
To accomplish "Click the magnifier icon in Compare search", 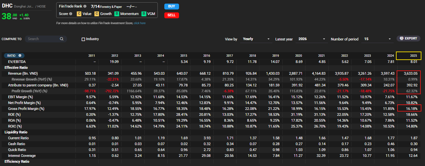I will coord(62,39).
